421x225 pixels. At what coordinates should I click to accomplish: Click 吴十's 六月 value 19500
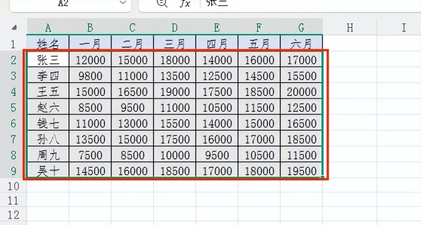click(301, 170)
